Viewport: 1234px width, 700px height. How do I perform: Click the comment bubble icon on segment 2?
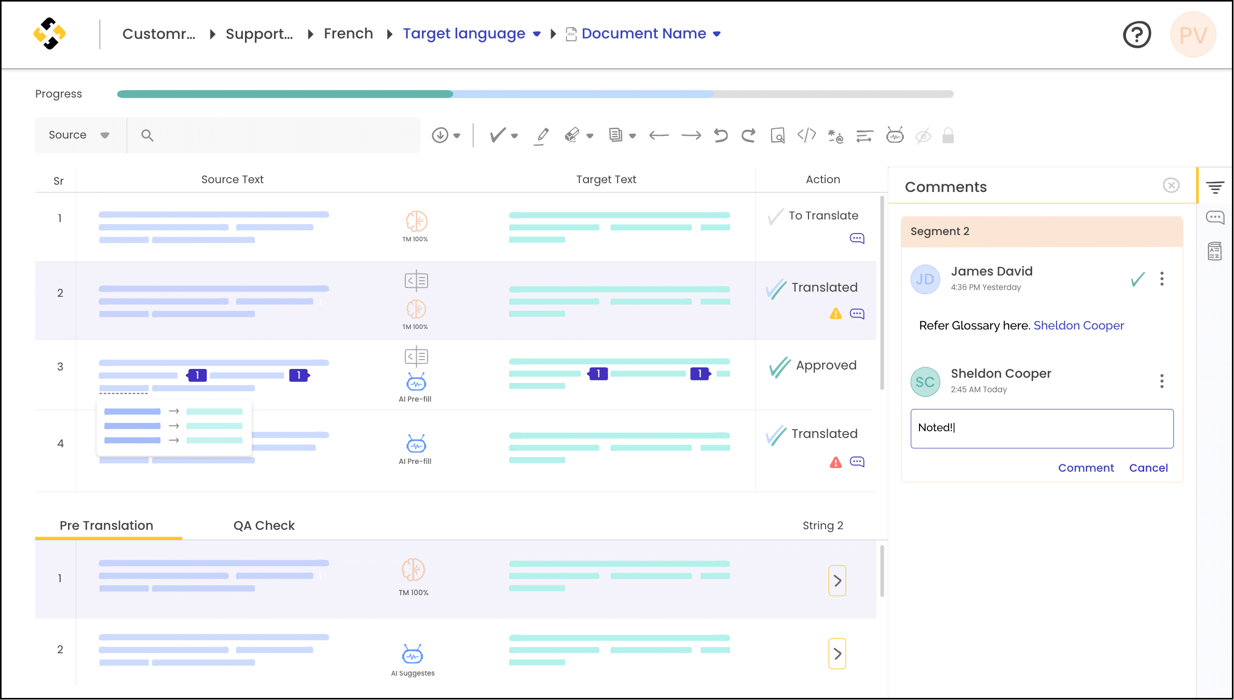(x=857, y=313)
